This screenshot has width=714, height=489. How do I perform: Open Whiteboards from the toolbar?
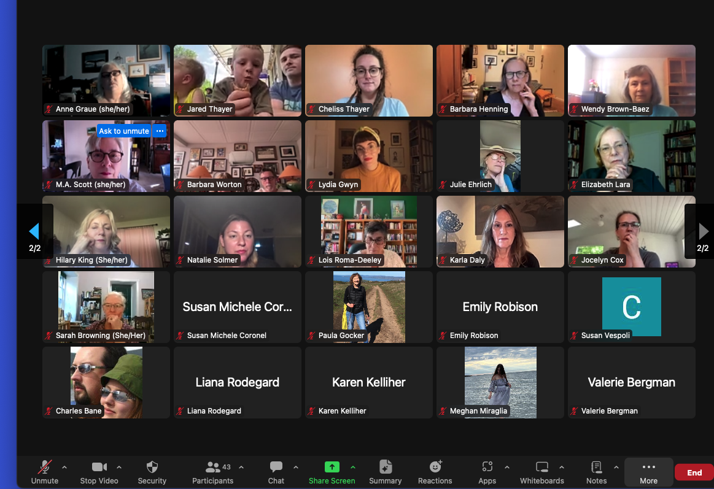(541, 468)
